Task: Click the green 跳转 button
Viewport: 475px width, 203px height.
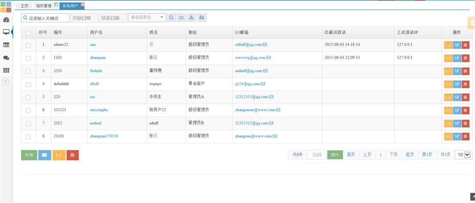Action: point(335,155)
